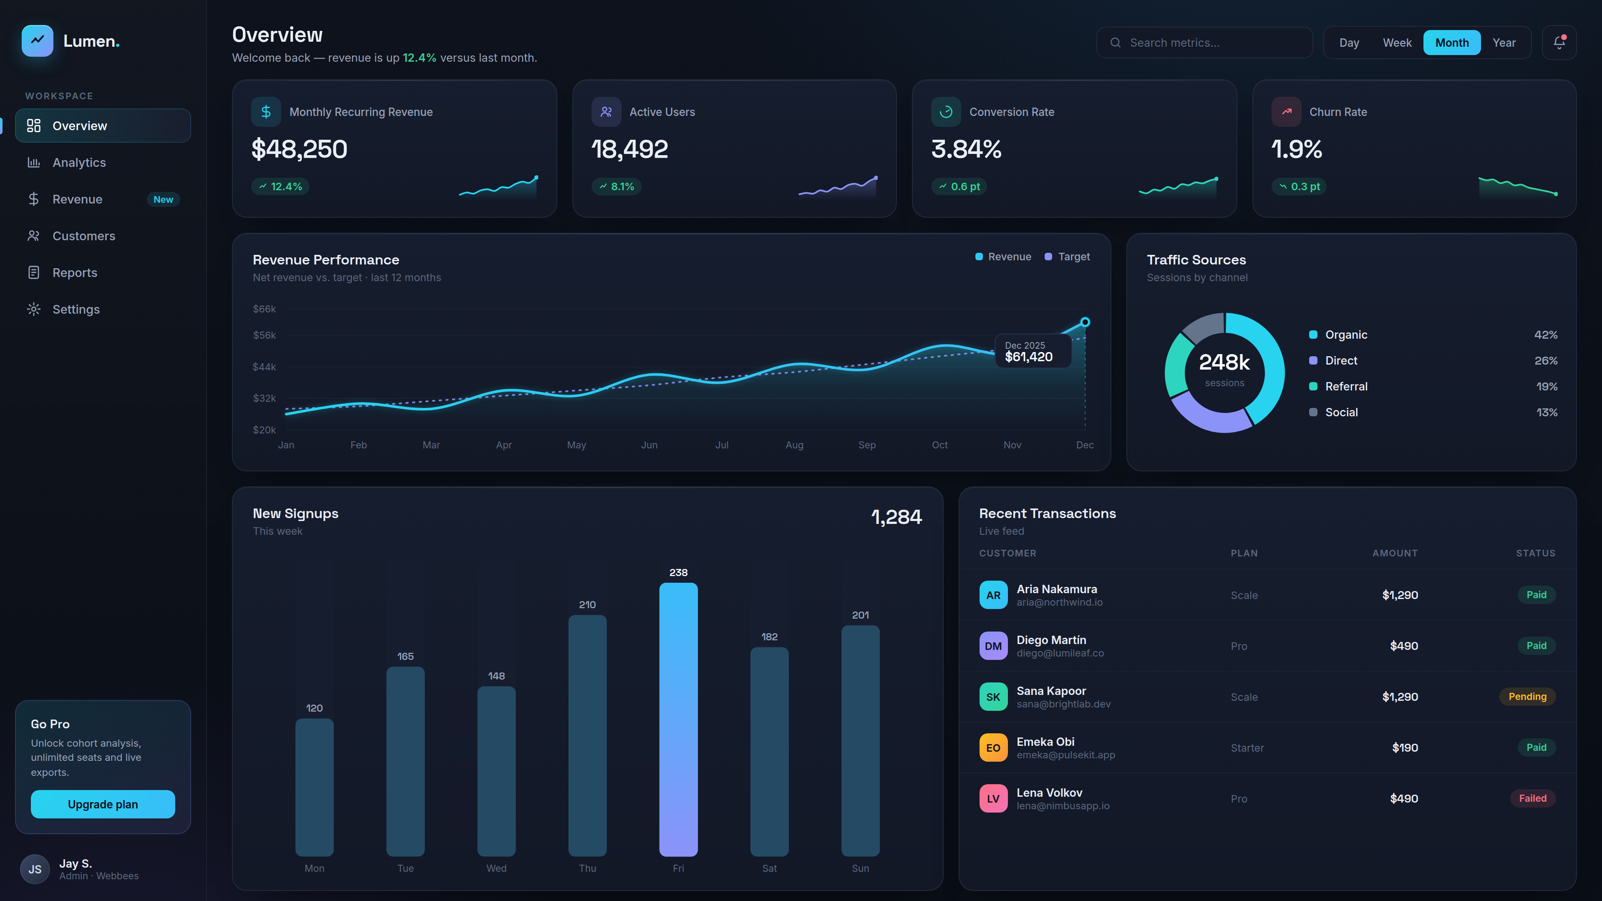Click the Settings gear icon
Screen dimensions: 1602x901
coord(33,309)
